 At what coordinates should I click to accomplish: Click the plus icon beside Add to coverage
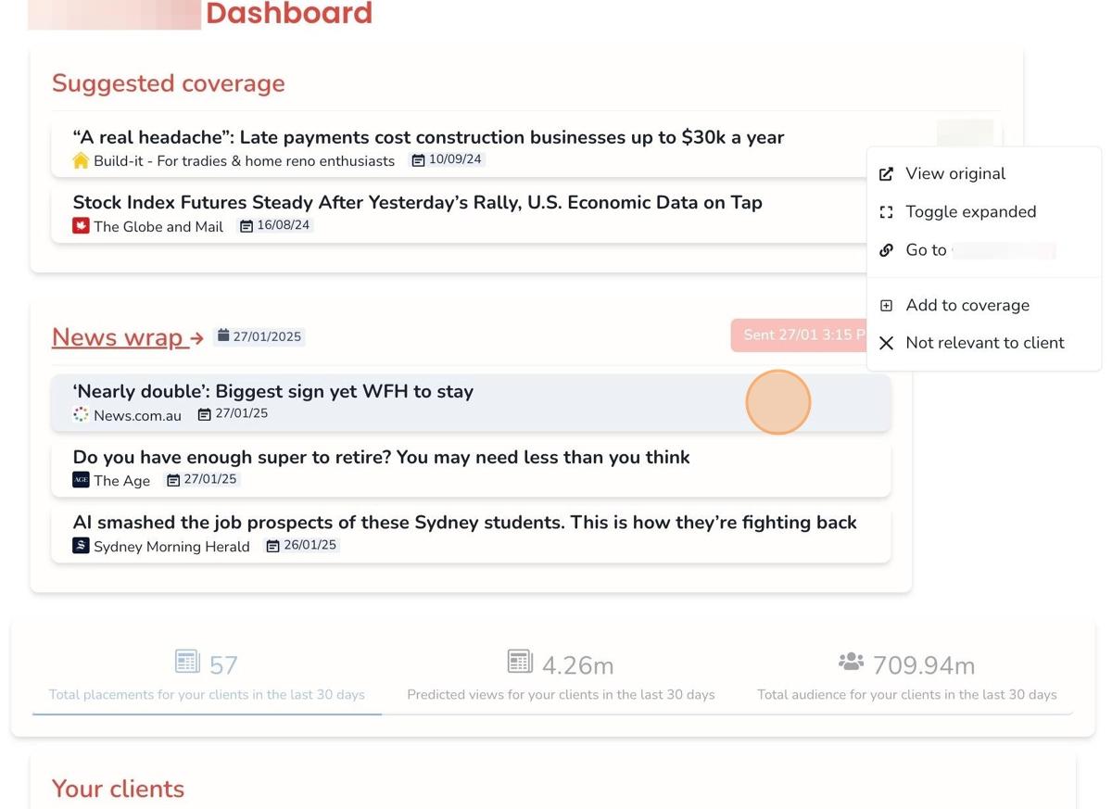point(887,304)
